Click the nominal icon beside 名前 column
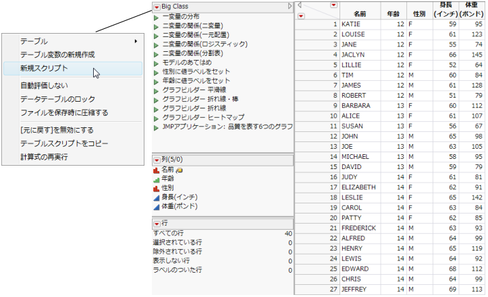 click(157, 171)
